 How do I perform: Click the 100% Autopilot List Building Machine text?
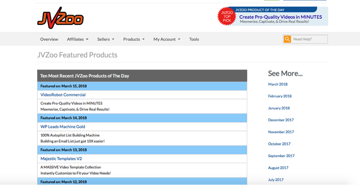pyautogui.click(x=70, y=135)
